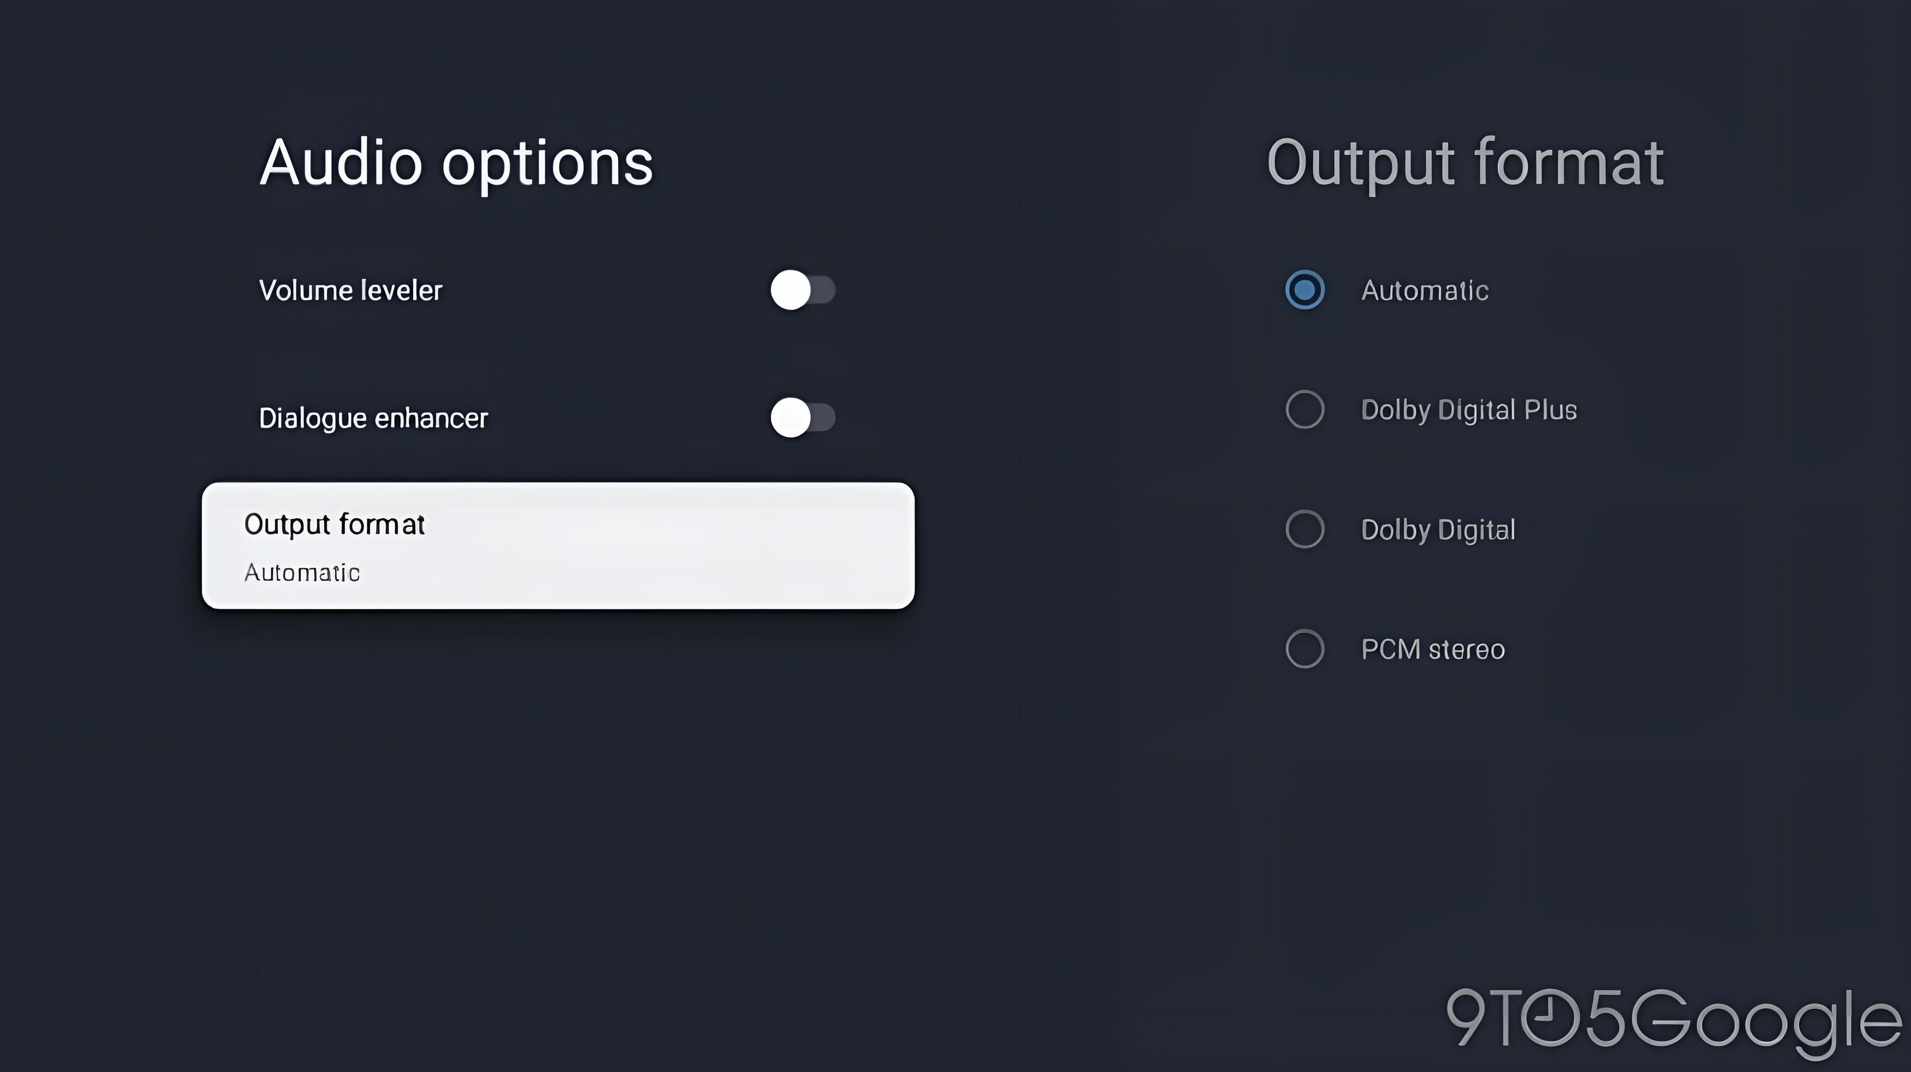Select PCM stereo output format

1305,648
